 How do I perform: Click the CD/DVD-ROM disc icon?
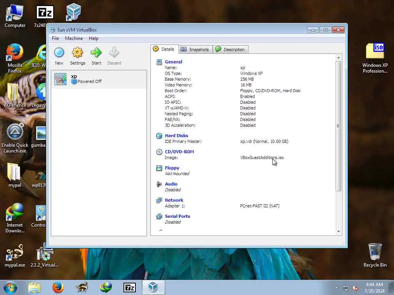[159, 152]
